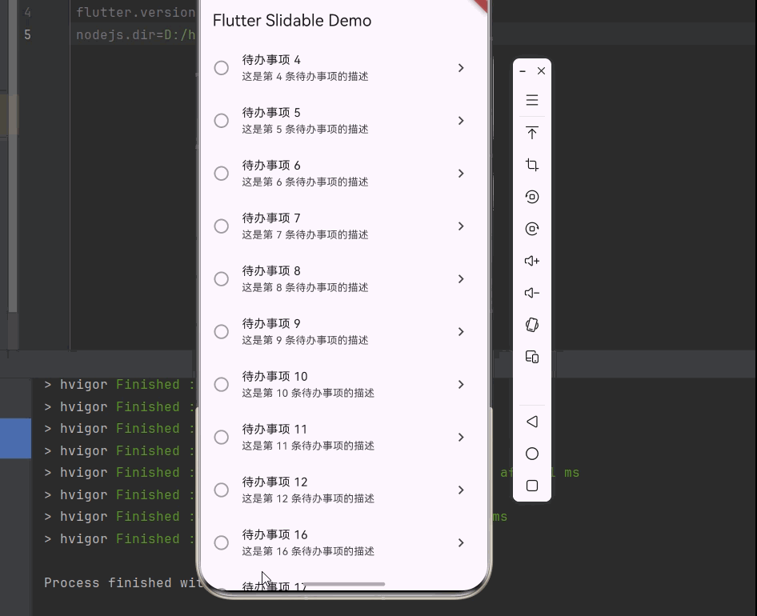The width and height of the screenshot is (757, 616).
Task: Click the shake device icon
Action: (532, 325)
